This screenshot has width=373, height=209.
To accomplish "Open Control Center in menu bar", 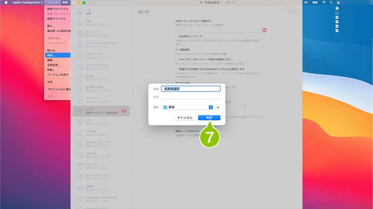I will click(x=339, y=3).
